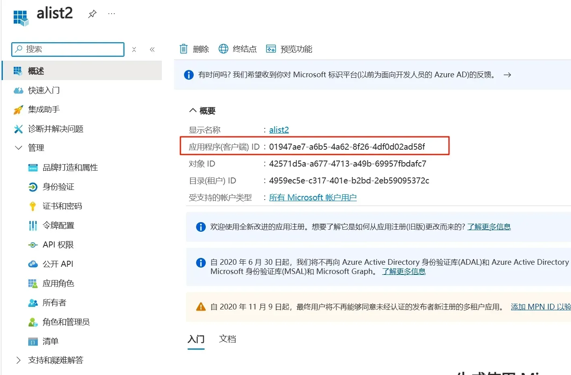Click the 角色和管理员 person icon
Viewport: 571px width, 375px height.
[x=33, y=322]
